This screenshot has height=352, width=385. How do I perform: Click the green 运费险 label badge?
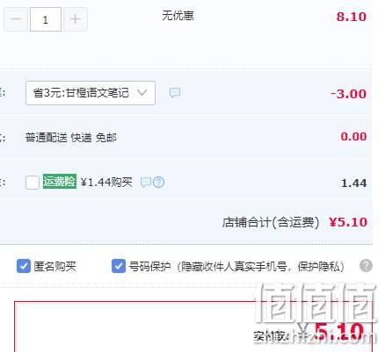coord(60,182)
